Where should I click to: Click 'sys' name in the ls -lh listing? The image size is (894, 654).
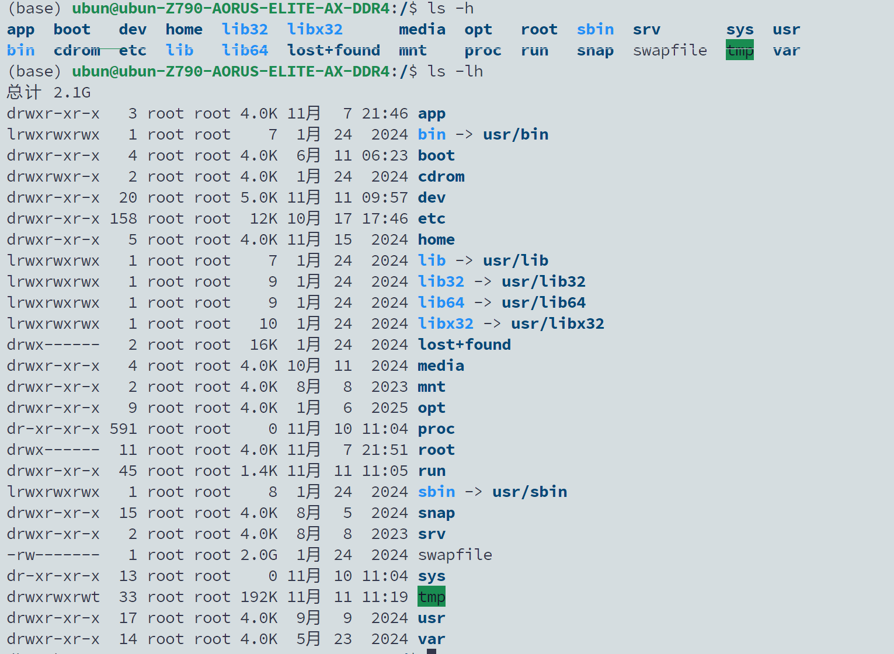click(x=432, y=576)
